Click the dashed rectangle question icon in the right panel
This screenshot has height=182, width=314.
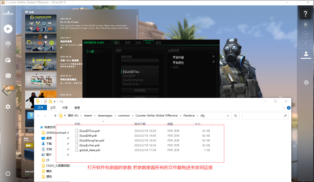pos(306,43)
